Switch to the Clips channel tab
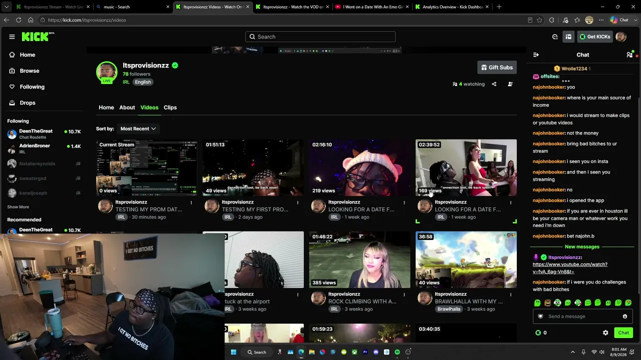 click(170, 107)
